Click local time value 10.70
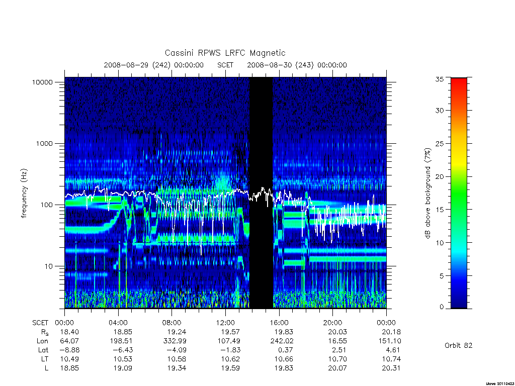This screenshot has height=386, width=515. 337,359
